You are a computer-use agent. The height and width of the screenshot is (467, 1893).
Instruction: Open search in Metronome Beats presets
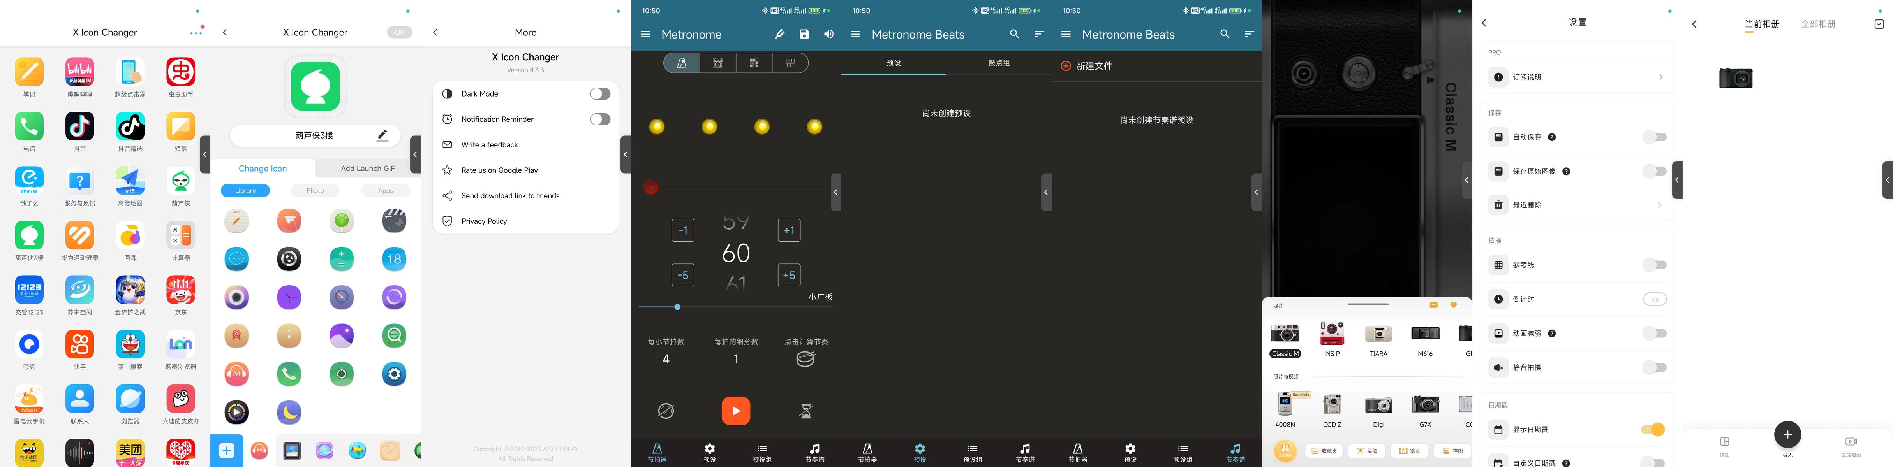click(x=1014, y=35)
